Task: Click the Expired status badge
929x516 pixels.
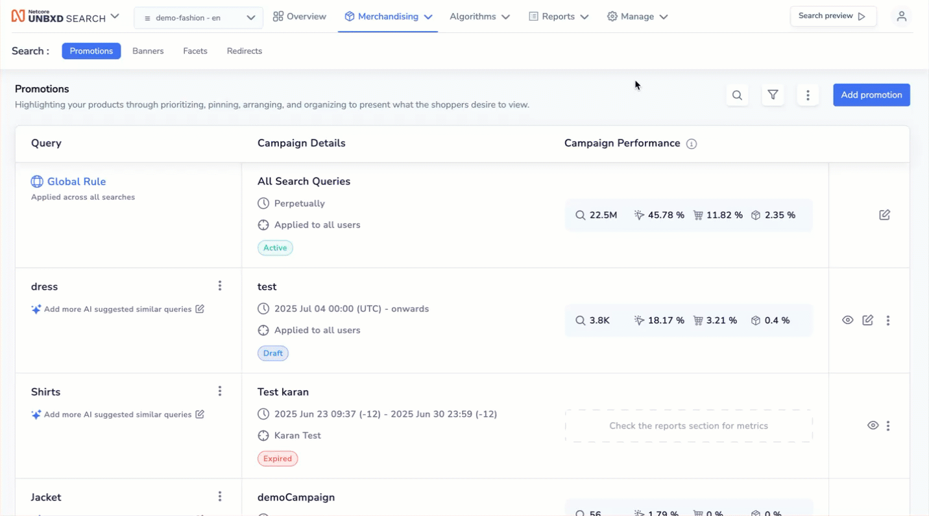Action: [x=278, y=458]
